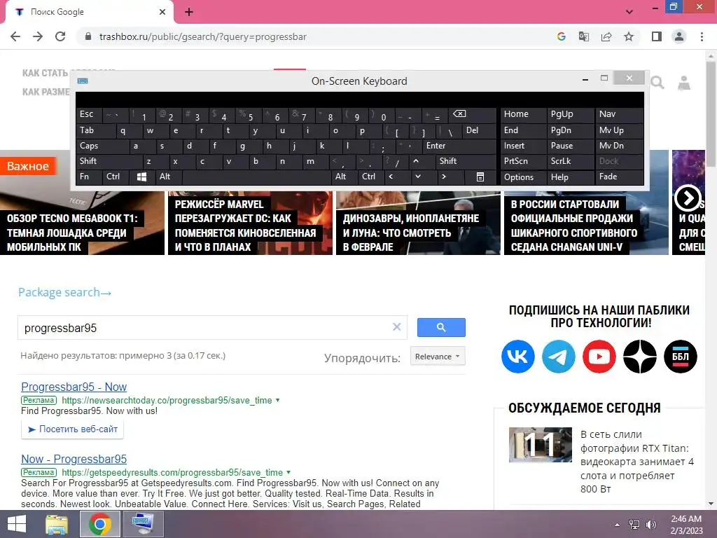
Task: Open the VK social page icon
Action: 518,357
